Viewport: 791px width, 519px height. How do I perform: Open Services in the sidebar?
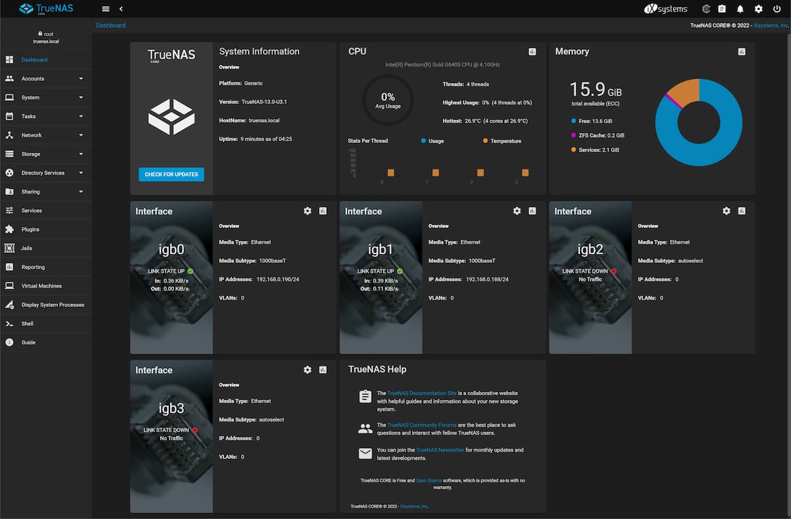tap(32, 211)
